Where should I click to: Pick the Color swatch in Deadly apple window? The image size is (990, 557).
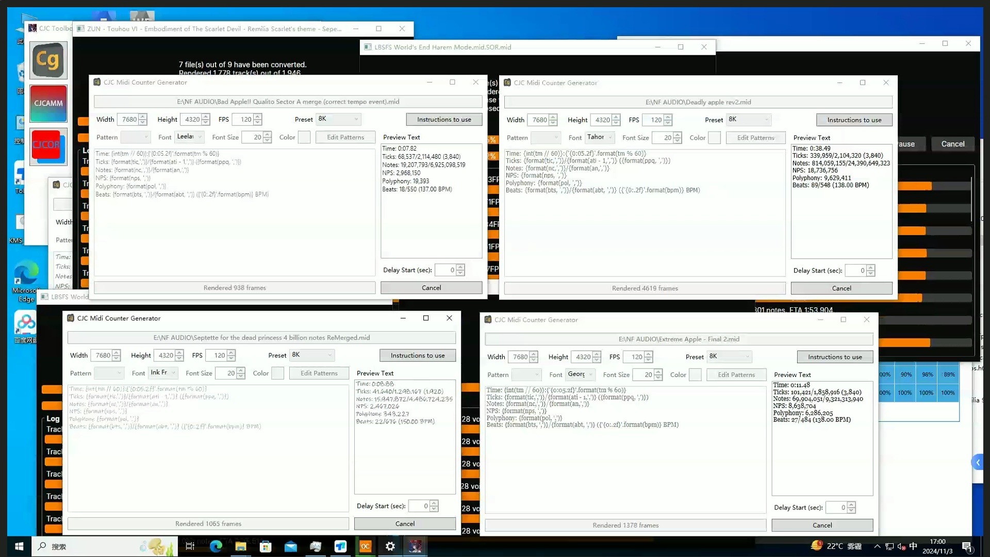tap(714, 138)
